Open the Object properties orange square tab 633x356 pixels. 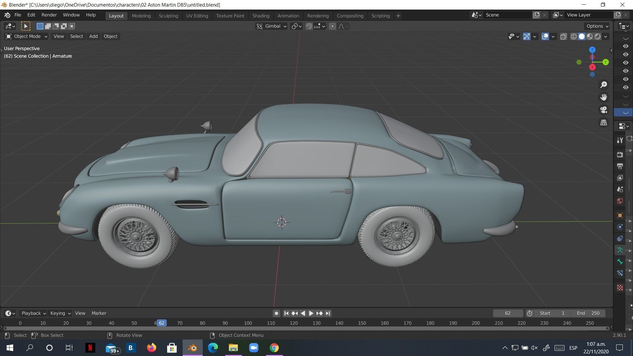click(x=620, y=215)
